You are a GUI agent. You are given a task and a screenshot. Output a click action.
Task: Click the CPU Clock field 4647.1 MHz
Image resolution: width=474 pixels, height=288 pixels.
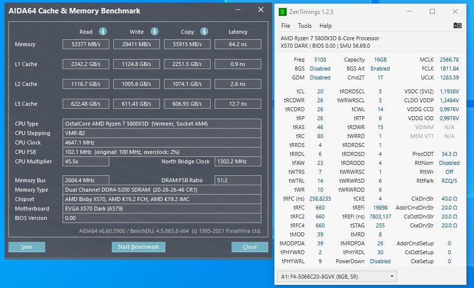click(x=162, y=143)
